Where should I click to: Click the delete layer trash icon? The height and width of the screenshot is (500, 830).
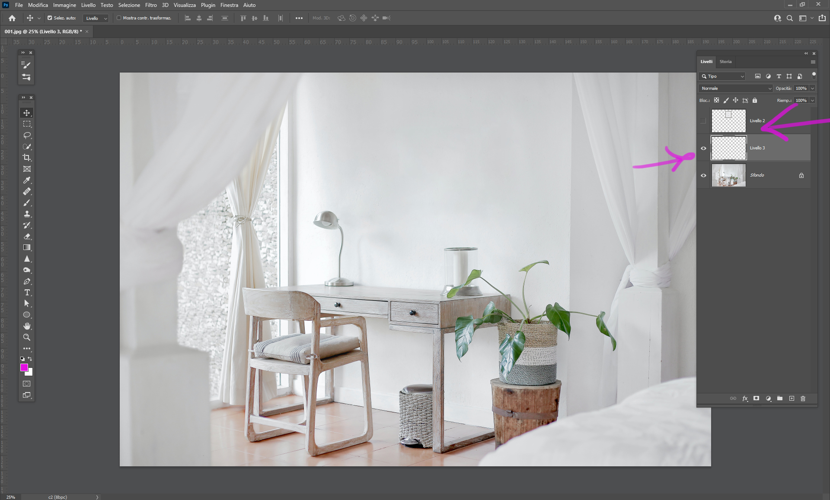[803, 399]
